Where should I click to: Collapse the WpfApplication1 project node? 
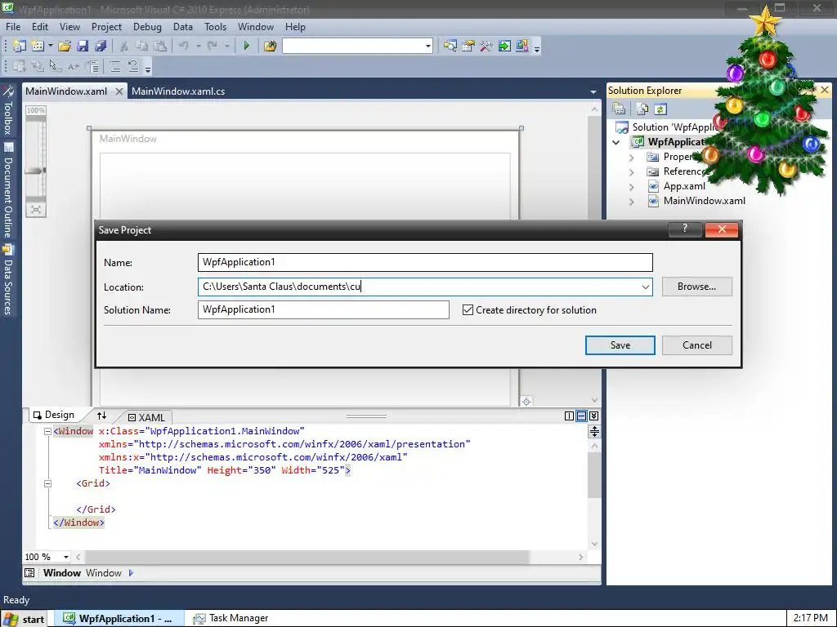(x=616, y=142)
